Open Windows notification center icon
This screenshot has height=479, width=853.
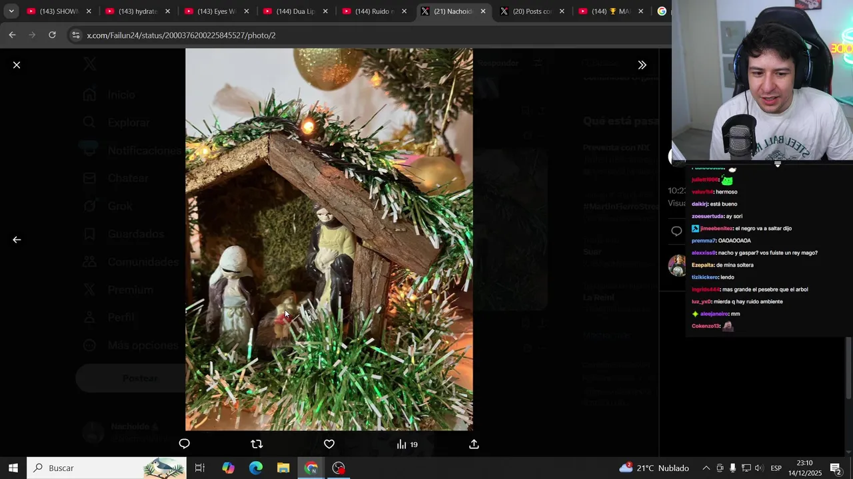tap(836, 468)
